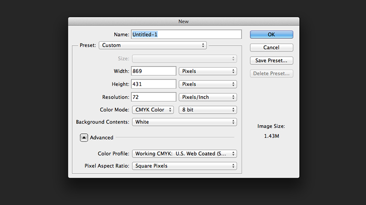
Task: Click the OK button
Action: click(271, 35)
